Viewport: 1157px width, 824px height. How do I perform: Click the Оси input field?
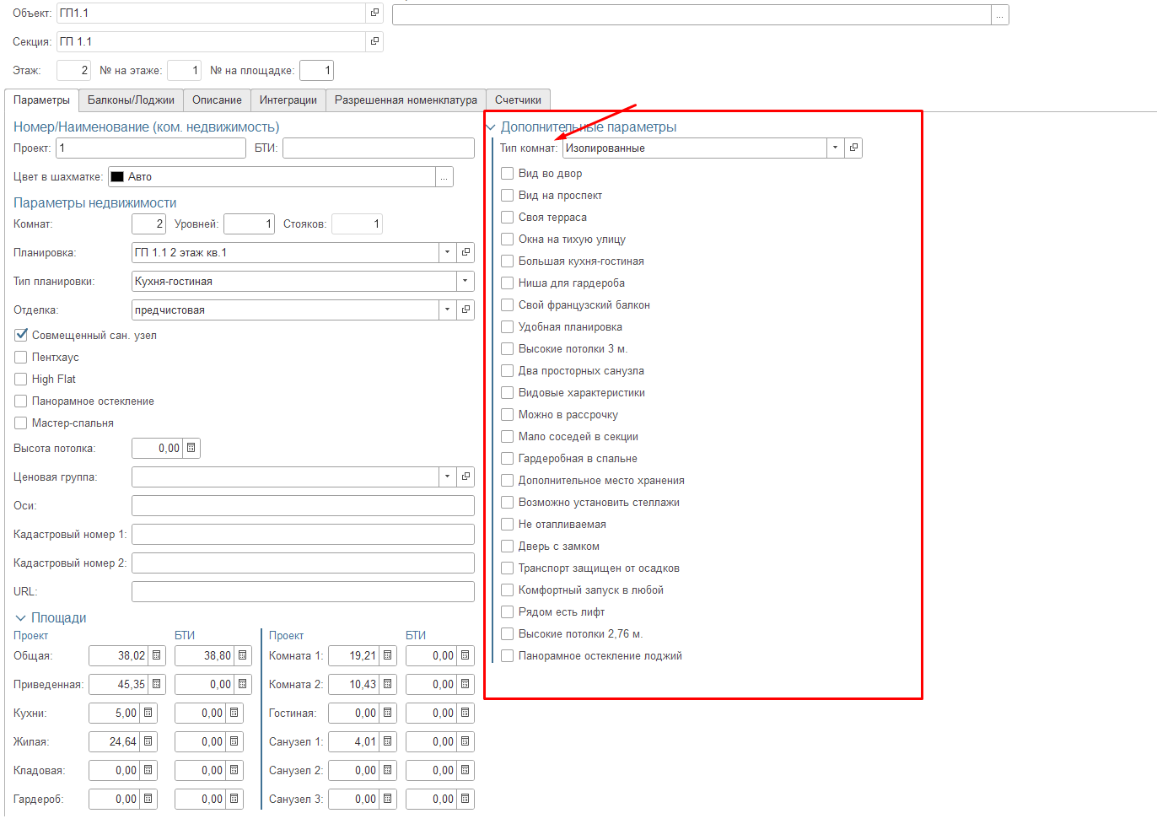pos(303,505)
